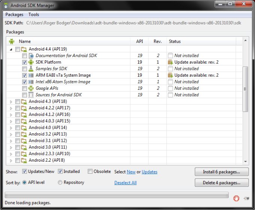255x210 pixels.
Task: Check the Documentation for Android SDK checkbox
Action: click(x=24, y=56)
